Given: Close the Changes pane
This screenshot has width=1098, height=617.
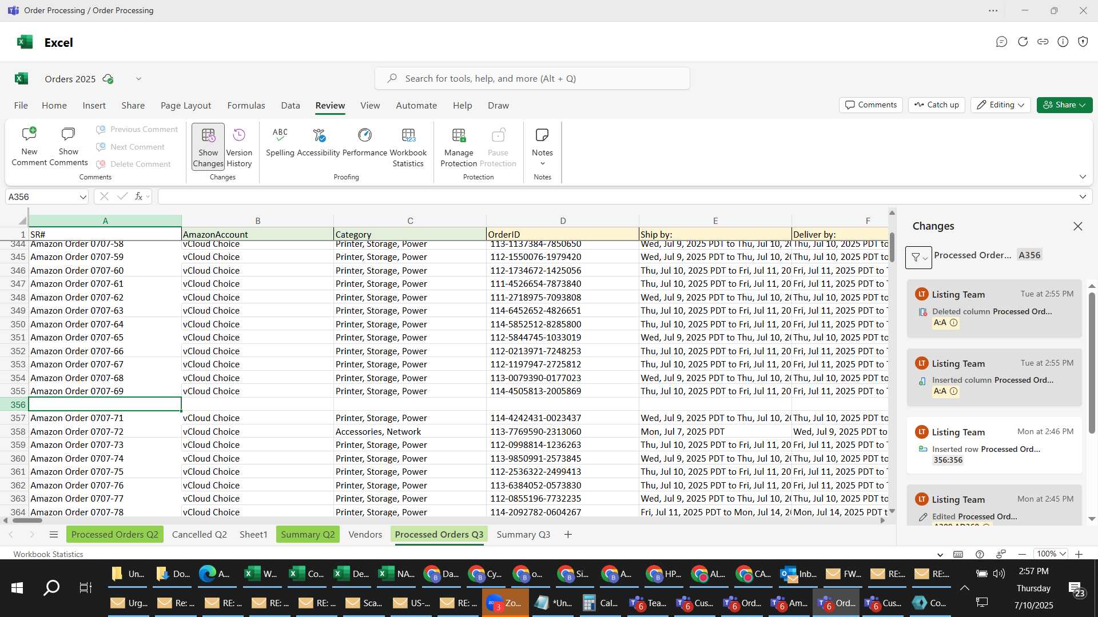Looking at the screenshot, I should pos(1078,226).
